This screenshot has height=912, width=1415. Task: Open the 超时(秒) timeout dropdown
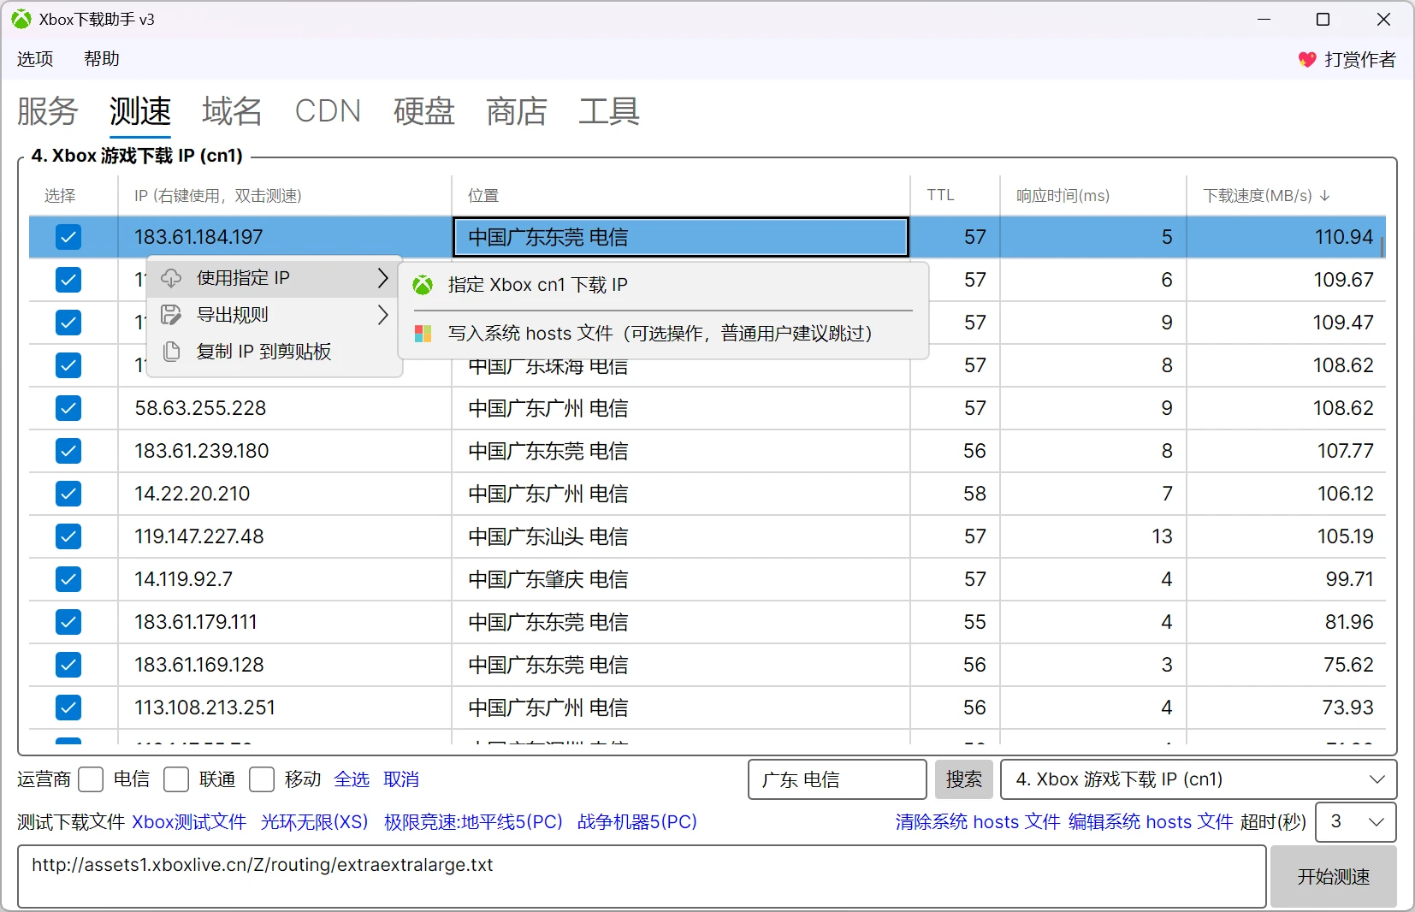coord(1356,822)
